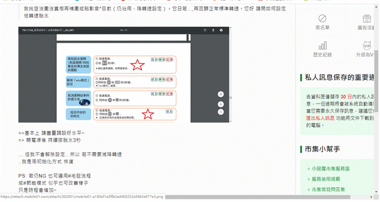Click the line '只是時程會增加~'
The image size is (380, 202).
[x=37, y=190]
